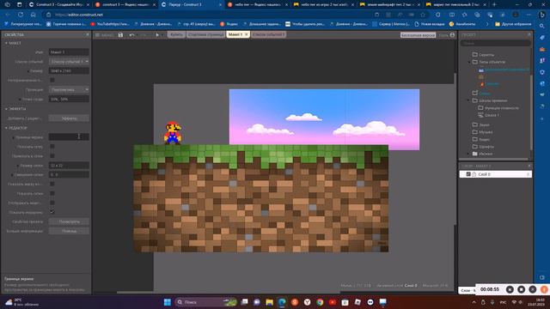Image resolution: width=550 pixels, height=309 pixels.
Task: Click the Купить button
Action: click(x=176, y=34)
